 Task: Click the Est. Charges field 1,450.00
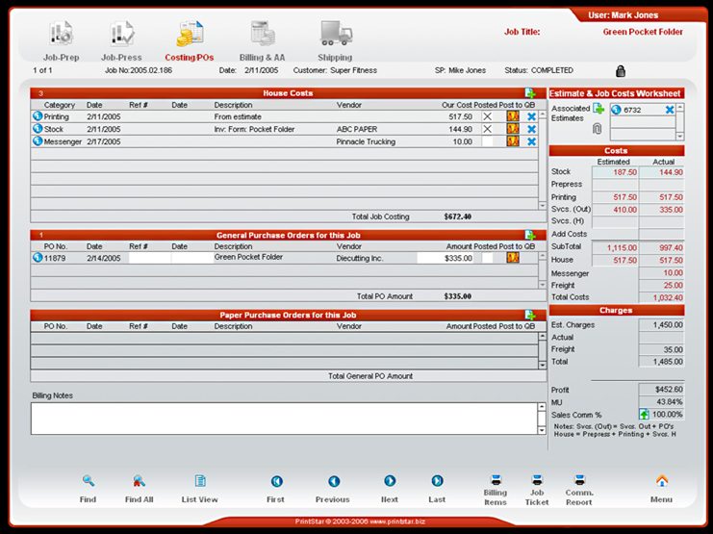pyautogui.click(x=662, y=325)
